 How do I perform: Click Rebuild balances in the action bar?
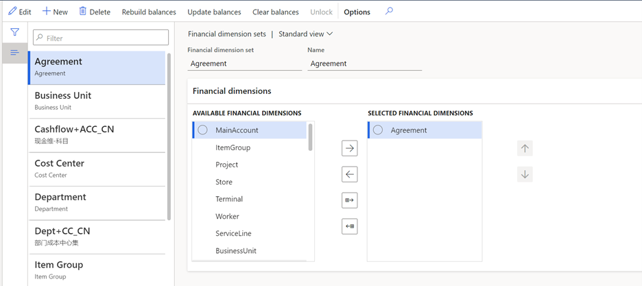(149, 12)
